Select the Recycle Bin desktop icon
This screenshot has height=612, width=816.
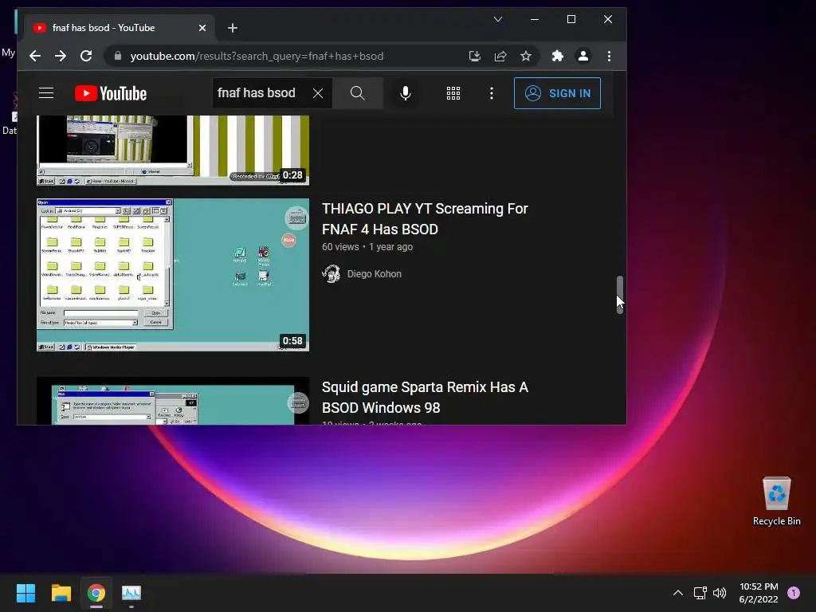[776, 501]
